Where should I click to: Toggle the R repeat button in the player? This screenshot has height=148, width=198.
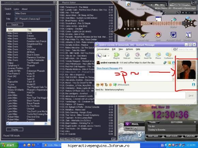183,13
